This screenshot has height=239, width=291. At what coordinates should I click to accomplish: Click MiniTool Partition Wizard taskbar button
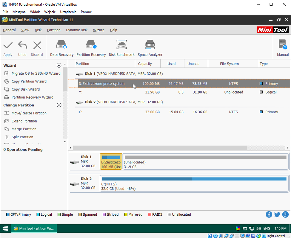[x=34, y=229]
